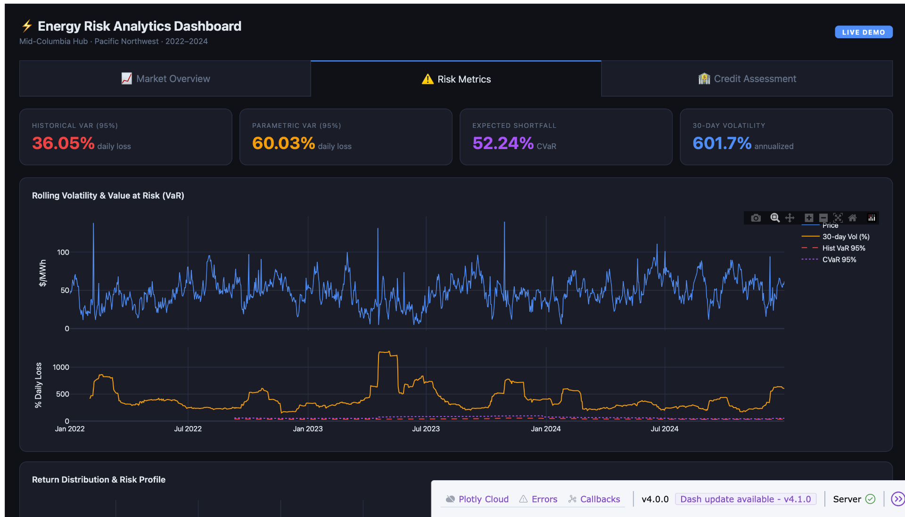
Task: Open the Credit Assessment tab
Action: tap(747, 78)
